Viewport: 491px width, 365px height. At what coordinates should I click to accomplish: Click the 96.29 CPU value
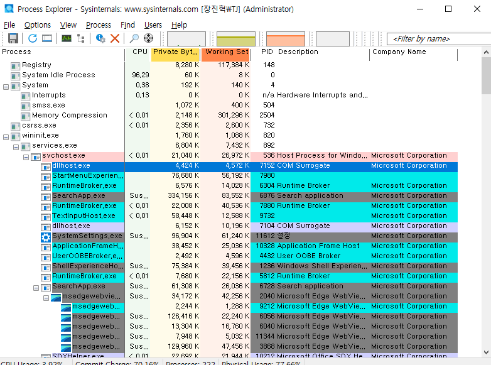tap(141, 75)
